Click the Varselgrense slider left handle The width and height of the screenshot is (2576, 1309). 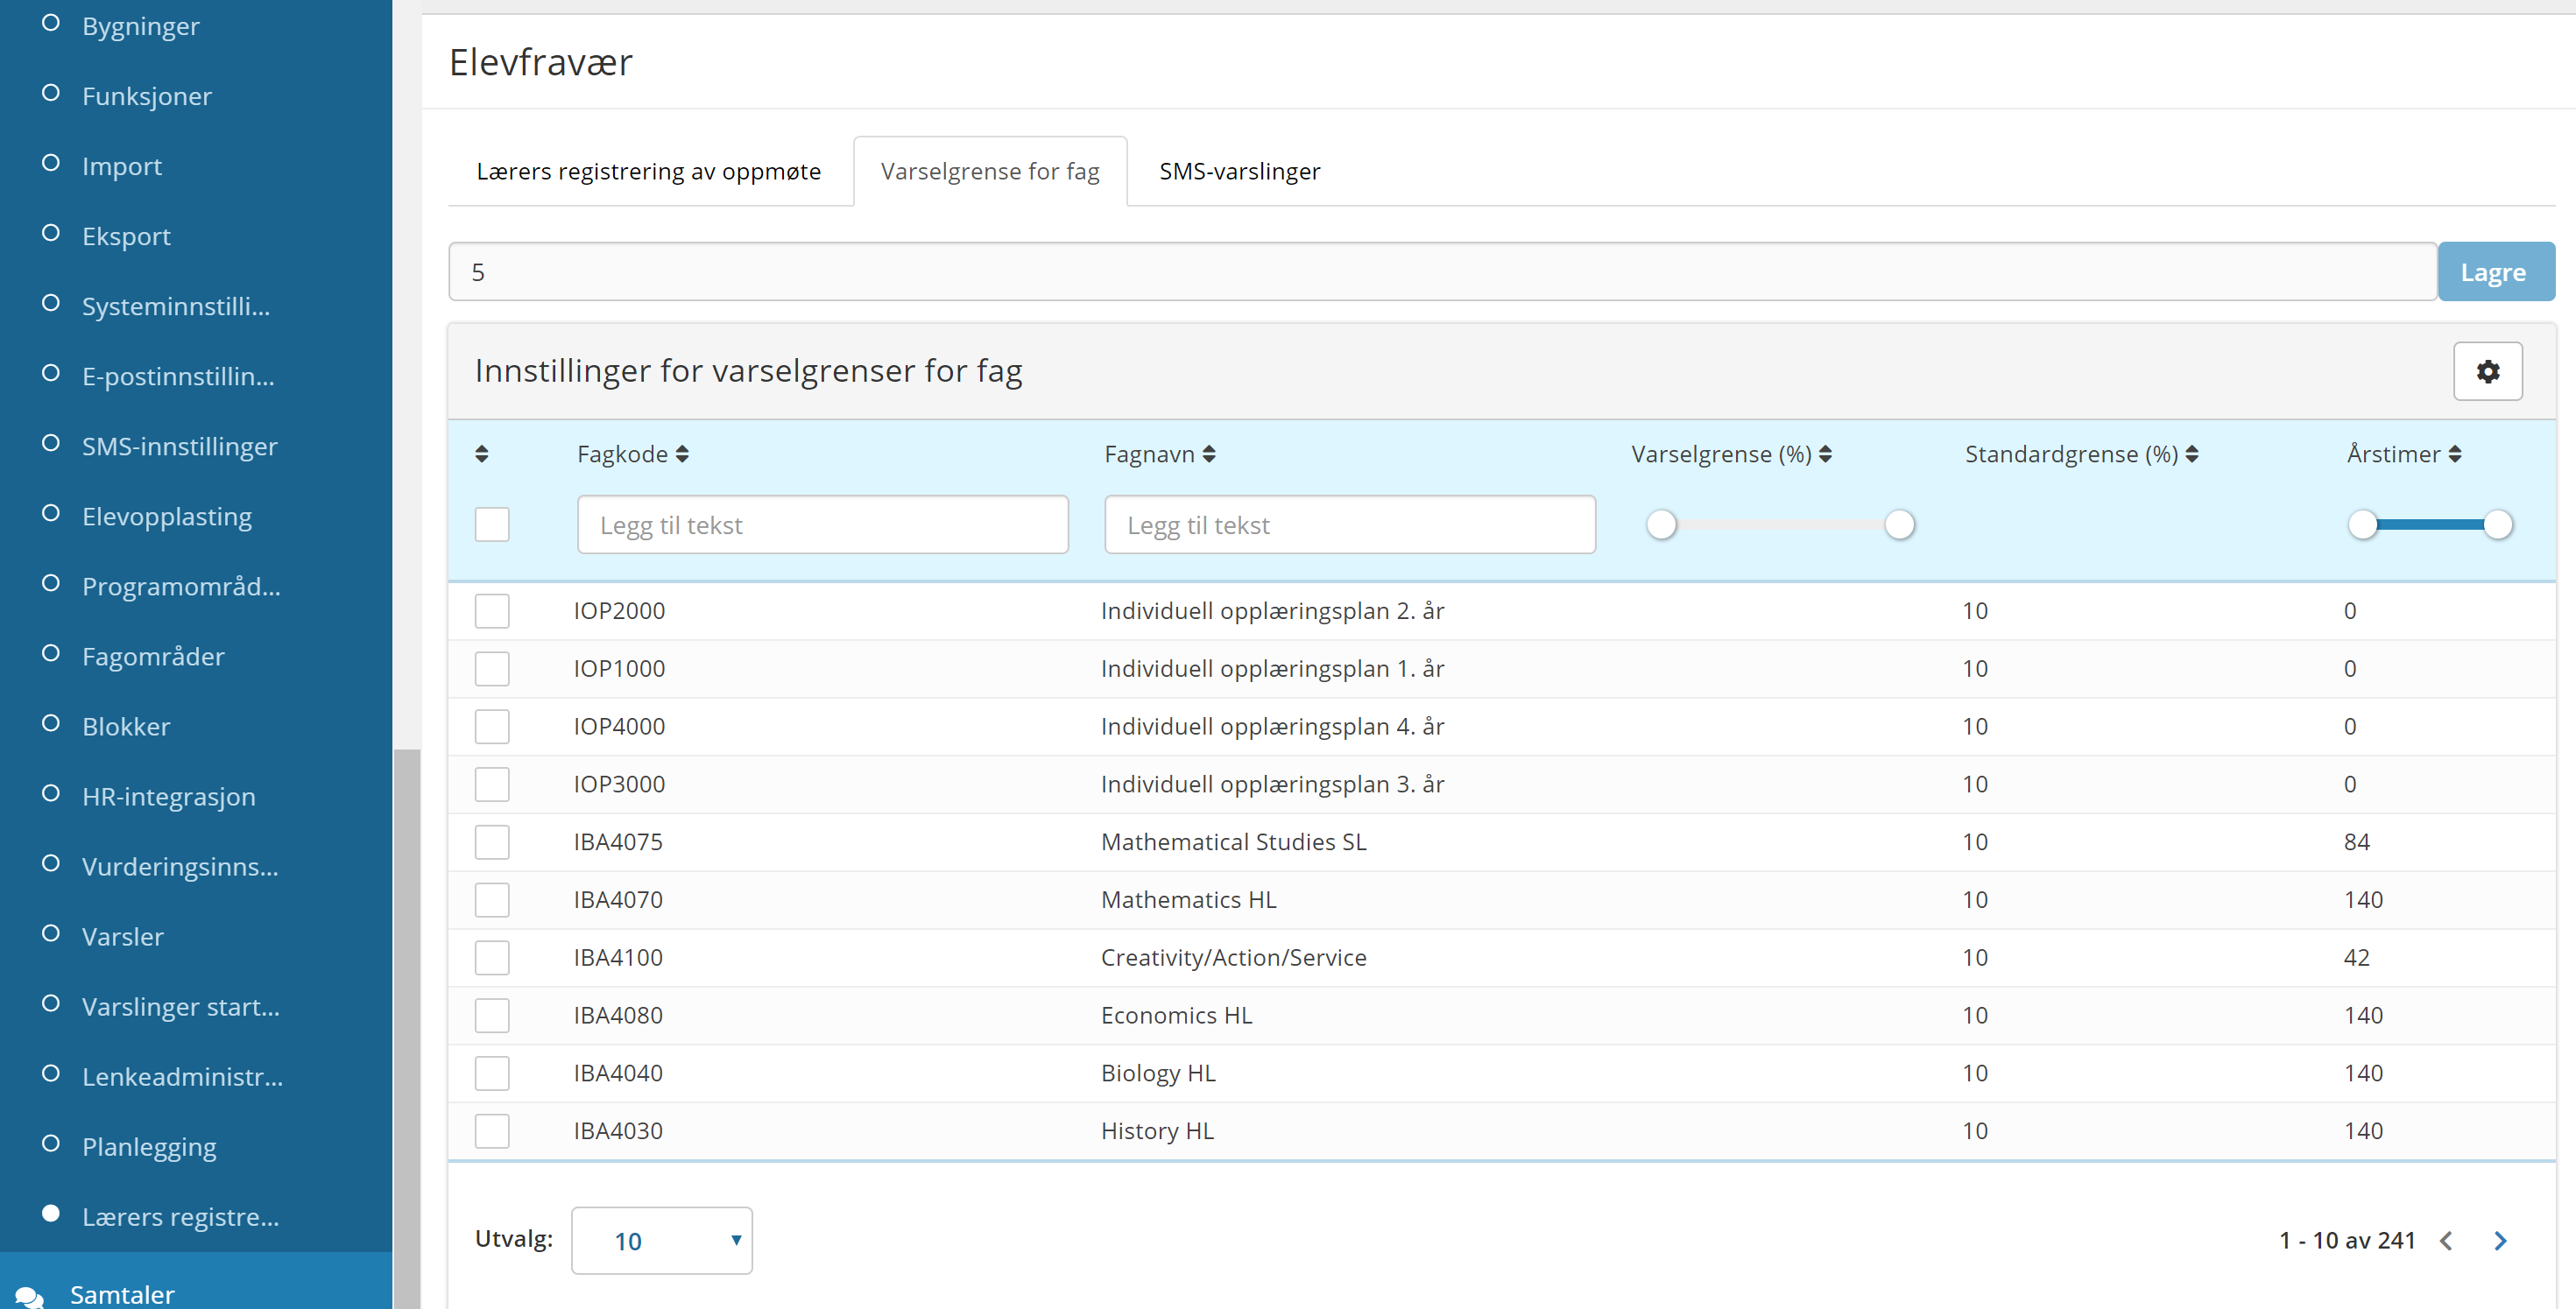click(x=1661, y=524)
